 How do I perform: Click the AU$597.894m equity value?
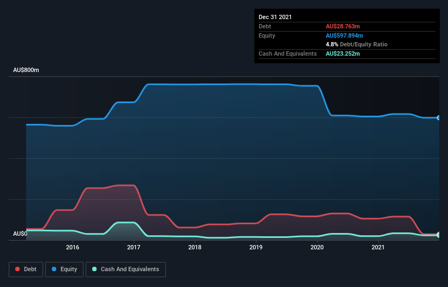click(344, 35)
